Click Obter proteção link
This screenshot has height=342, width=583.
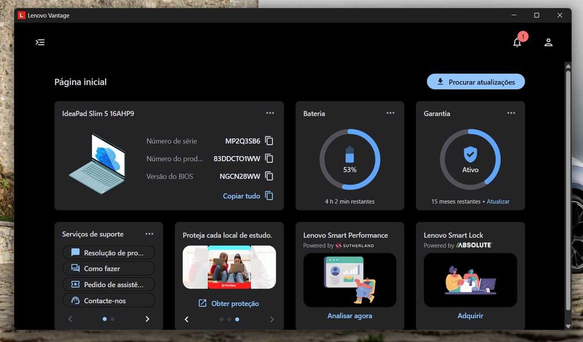pos(229,303)
